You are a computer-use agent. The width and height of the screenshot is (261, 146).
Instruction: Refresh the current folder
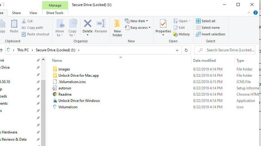(x=186, y=50)
